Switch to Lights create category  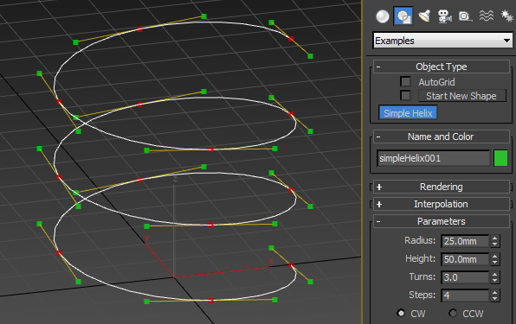click(x=424, y=16)
